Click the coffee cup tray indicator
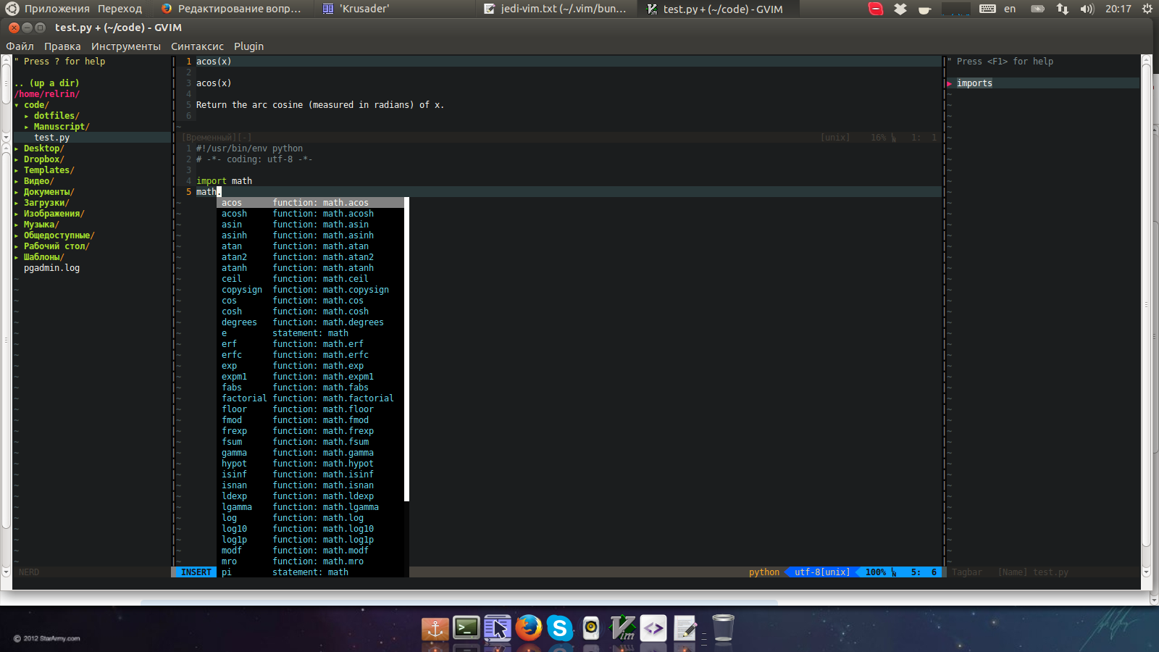 [x=924, y=9]
